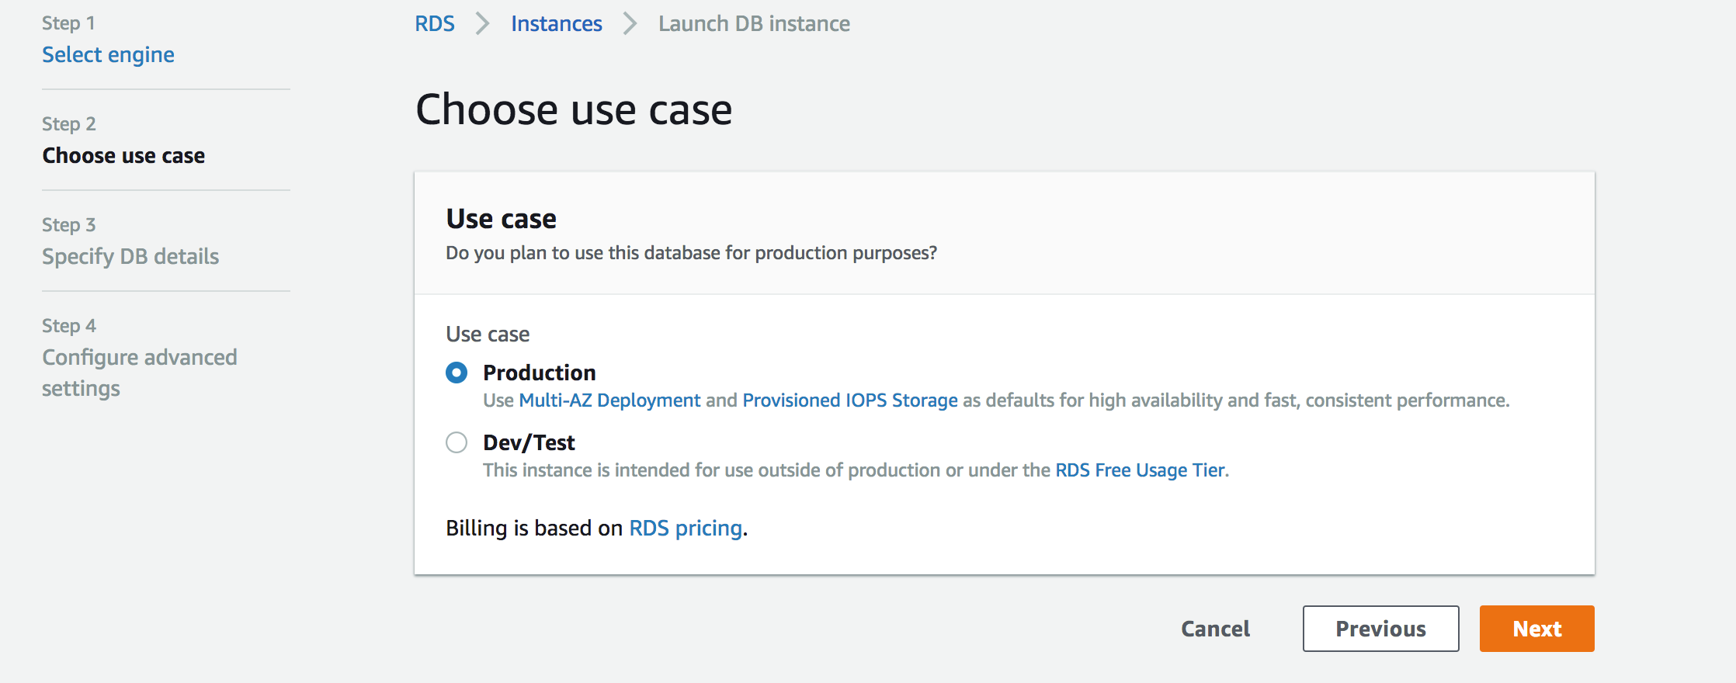Click the orange Next button
Image resolution: width=1736 pixels, height=683 pixels.
[x=1536, y=629]
